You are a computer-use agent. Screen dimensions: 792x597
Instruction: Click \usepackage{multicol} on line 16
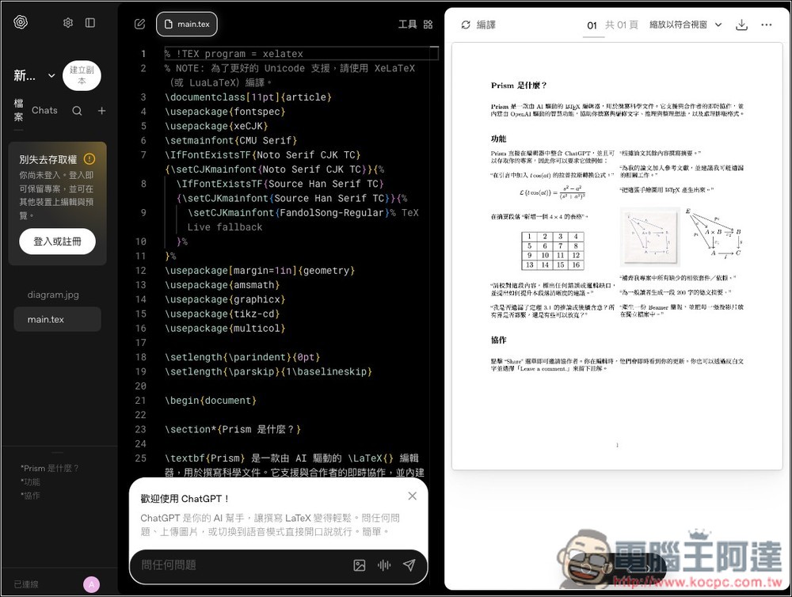[225, 329]
